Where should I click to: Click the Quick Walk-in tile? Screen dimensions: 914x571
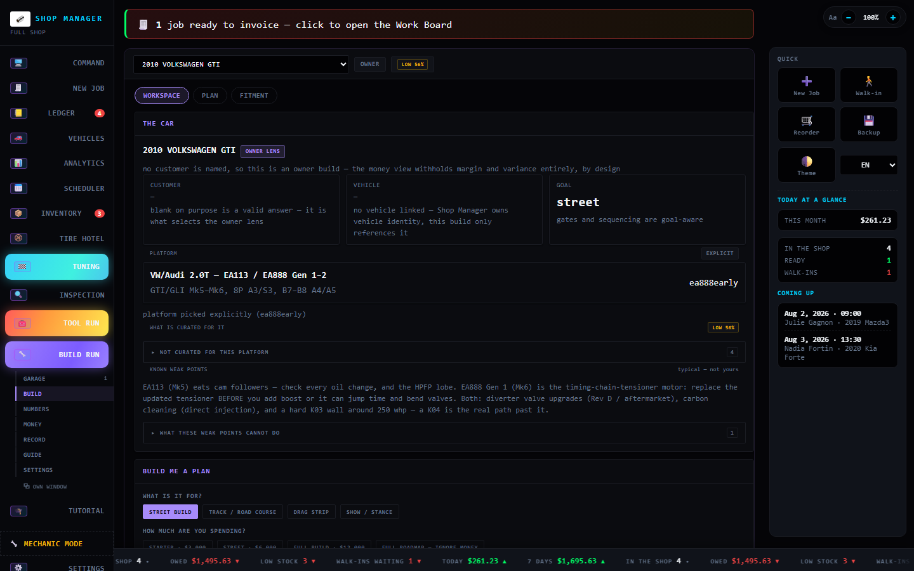(868, 85)
